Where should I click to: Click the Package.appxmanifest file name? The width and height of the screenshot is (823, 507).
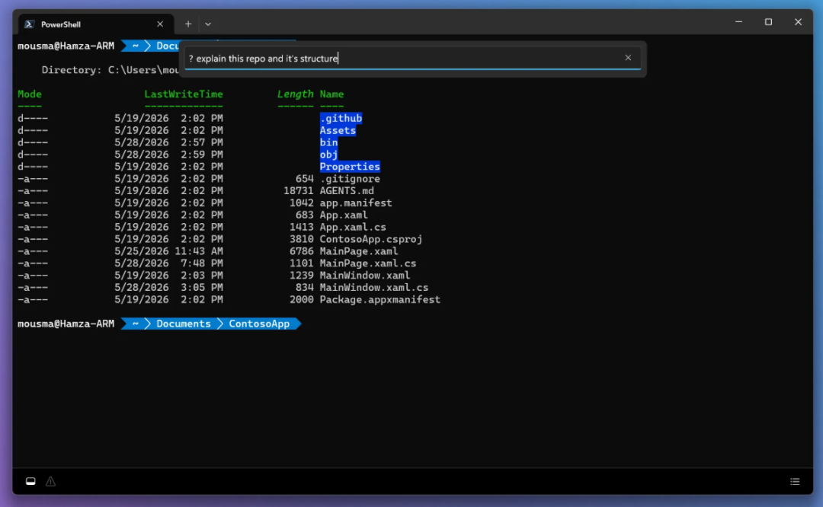(379, 299)
